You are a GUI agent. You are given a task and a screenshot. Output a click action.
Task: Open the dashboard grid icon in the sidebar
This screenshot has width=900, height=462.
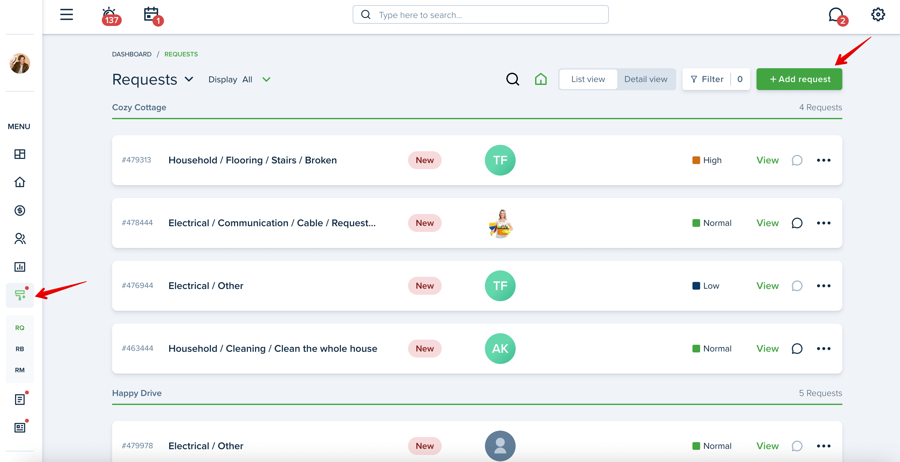point(20,154)
